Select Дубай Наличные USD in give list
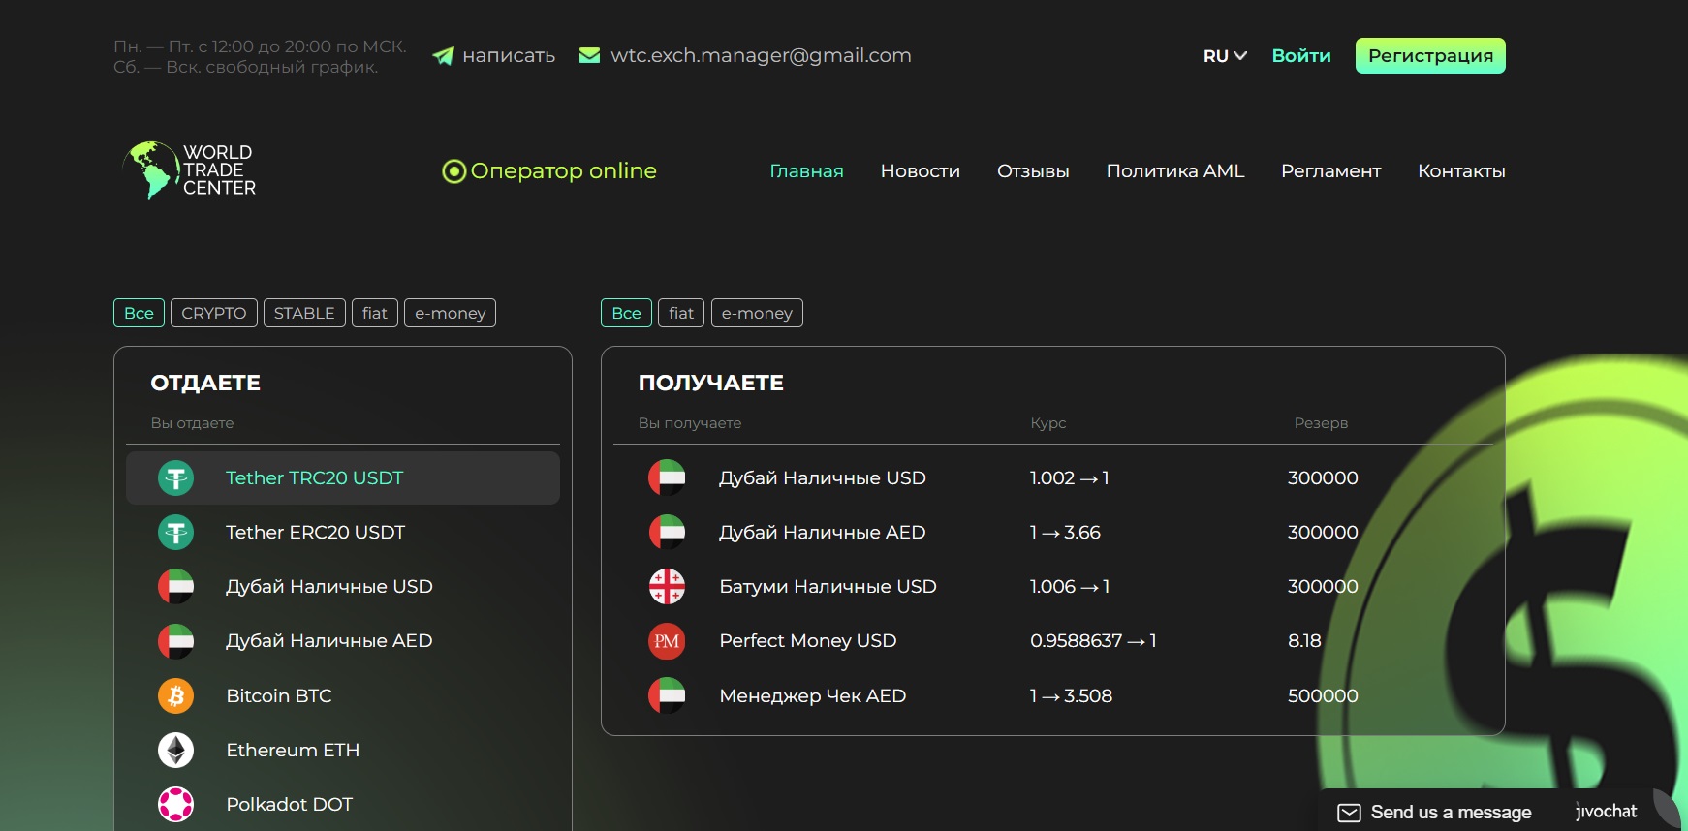Image resolution: width=1688 pixels, height=831 pixels. click(x=343, y=586)
